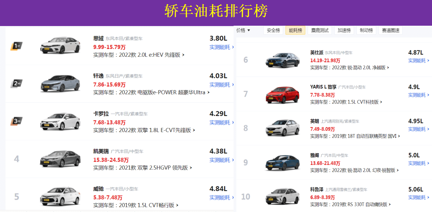Open 实测能耗 link for 轩逸 4.03L
This screenshot has width=432, height=212.
[222, 85]
